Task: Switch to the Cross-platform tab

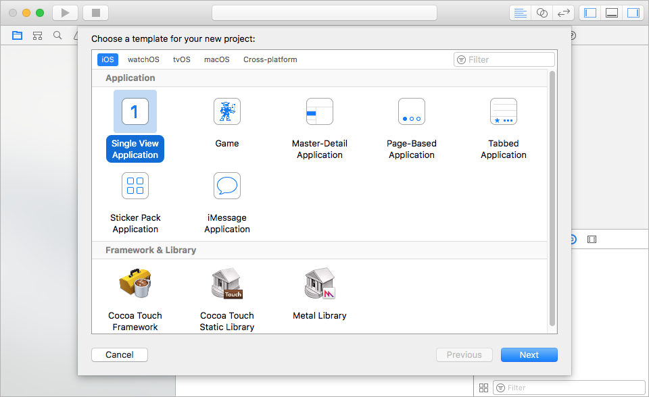Action: (x=270, y=59)
